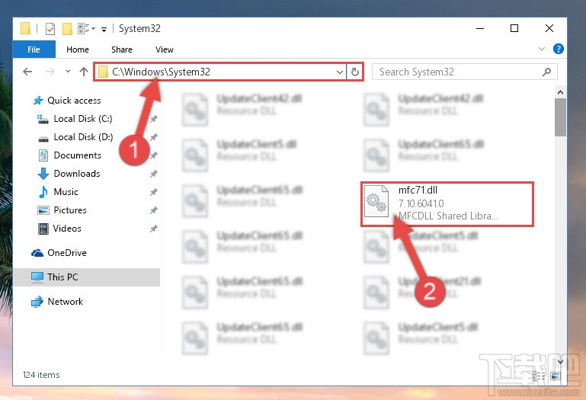This screenshot has width=586, height=400.
Task: Select Network in the navigation pane
Action: (65, 301)
